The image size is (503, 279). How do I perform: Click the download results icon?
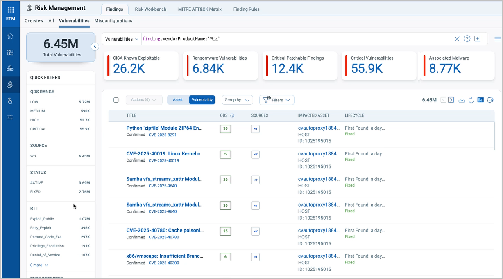(x=462, y=100)
